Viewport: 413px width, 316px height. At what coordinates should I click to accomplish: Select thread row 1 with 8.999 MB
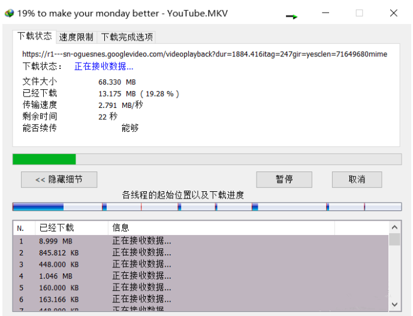201,241
